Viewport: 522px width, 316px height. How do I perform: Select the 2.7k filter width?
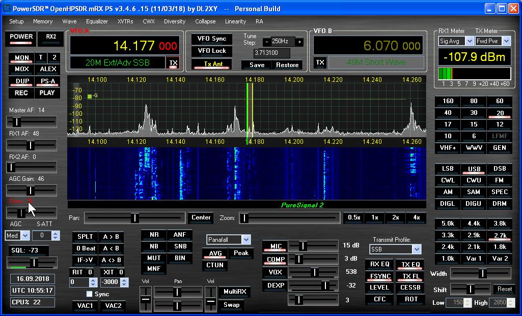500,235
